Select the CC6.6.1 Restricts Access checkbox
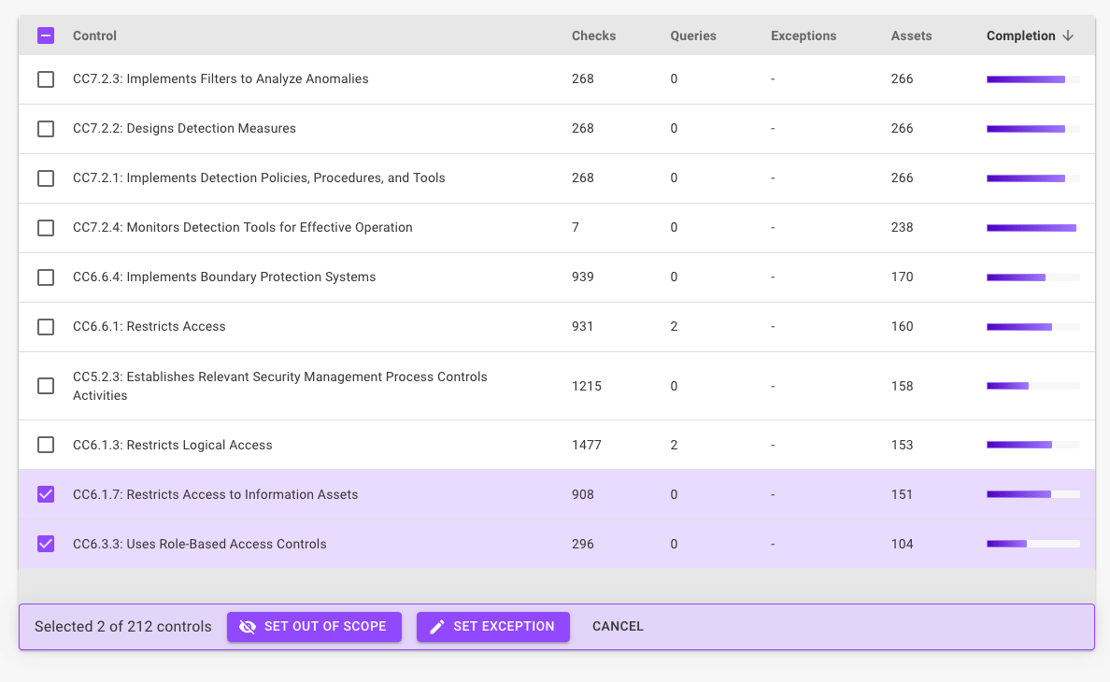Image resolution: width=1110 pixels, height=682 pixels. (46, 327)
